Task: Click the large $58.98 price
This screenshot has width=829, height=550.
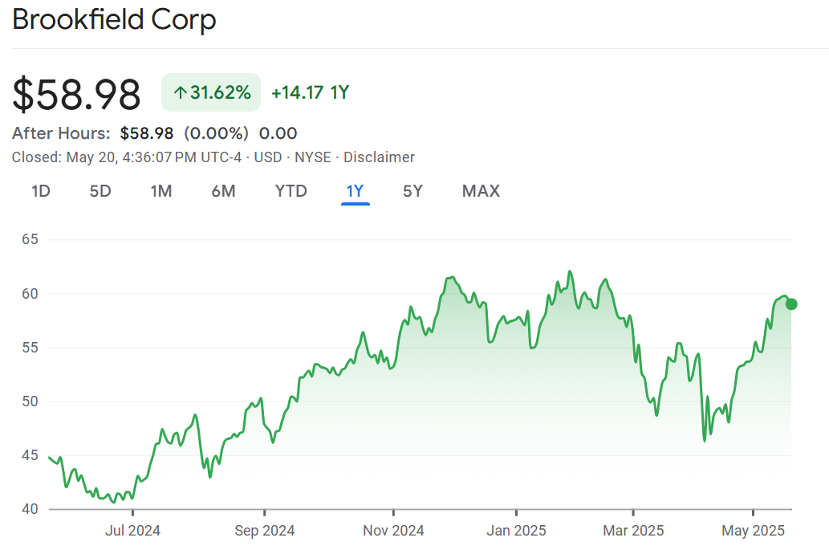Action: coord(76,94)
